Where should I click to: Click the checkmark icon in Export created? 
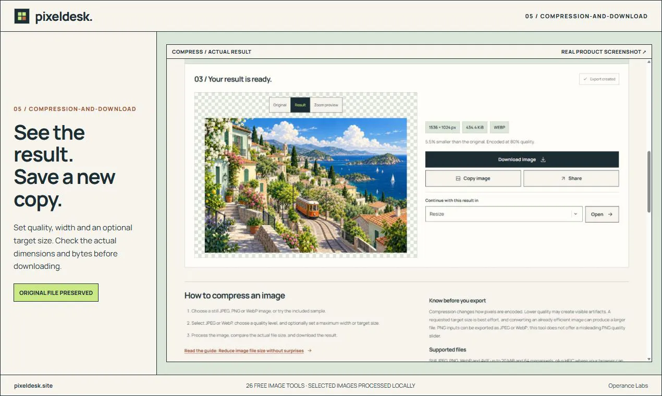pos(585,79)
